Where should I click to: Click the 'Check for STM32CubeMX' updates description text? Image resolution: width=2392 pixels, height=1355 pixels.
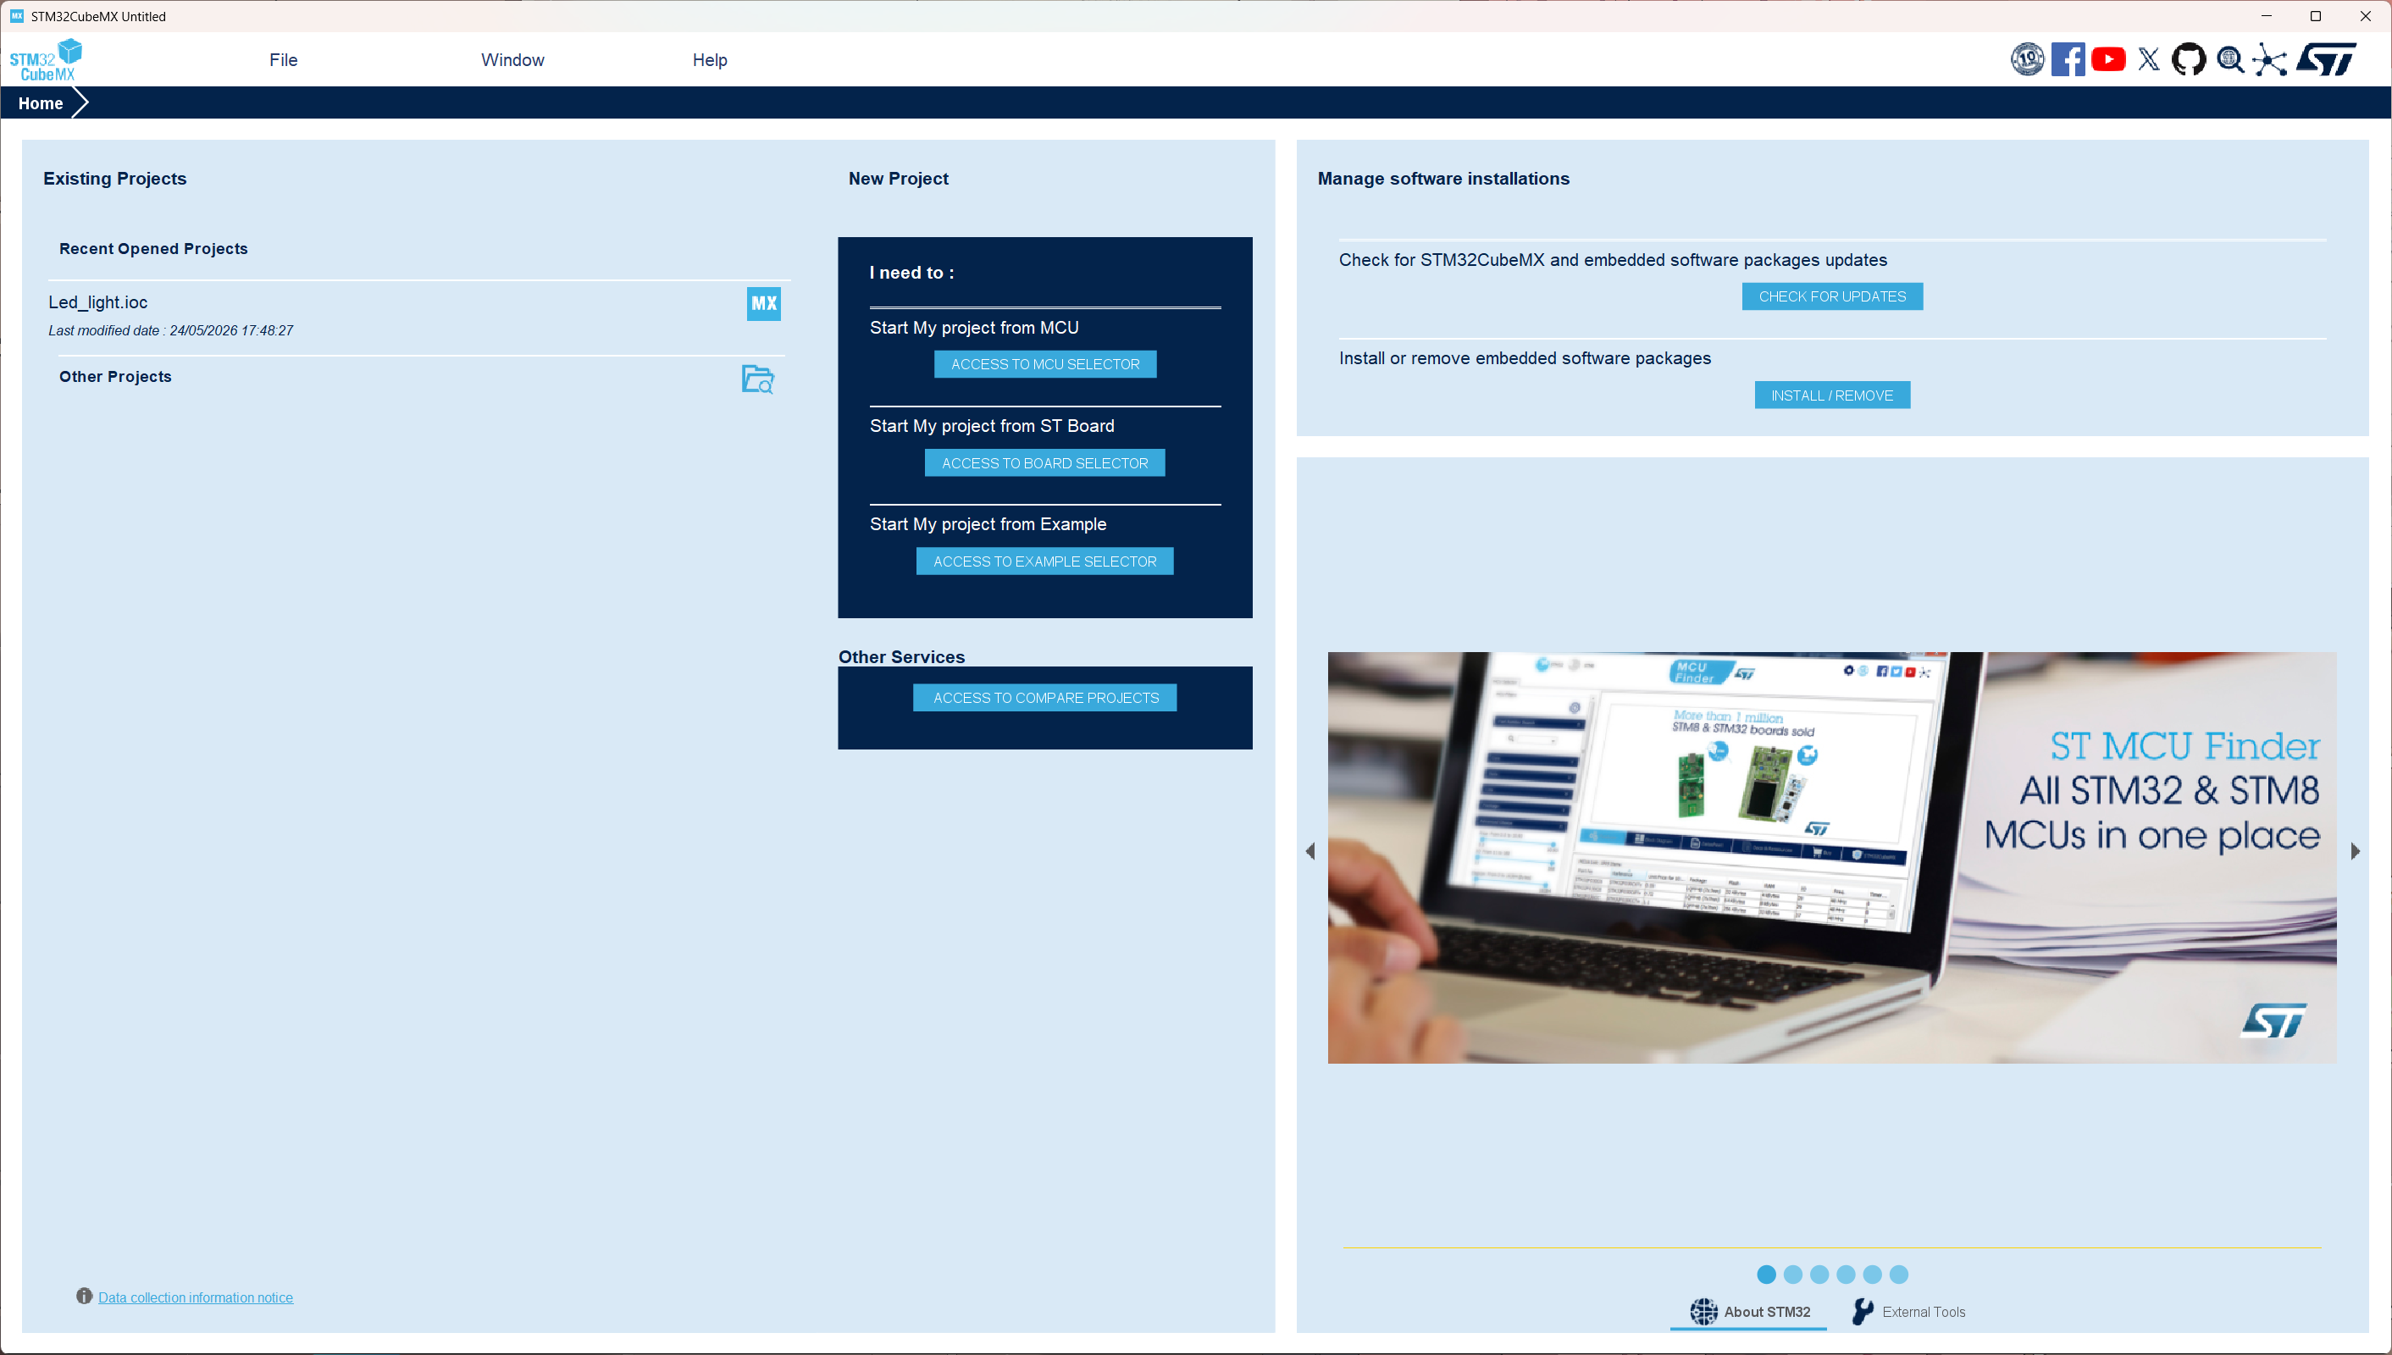point(1613,260)
